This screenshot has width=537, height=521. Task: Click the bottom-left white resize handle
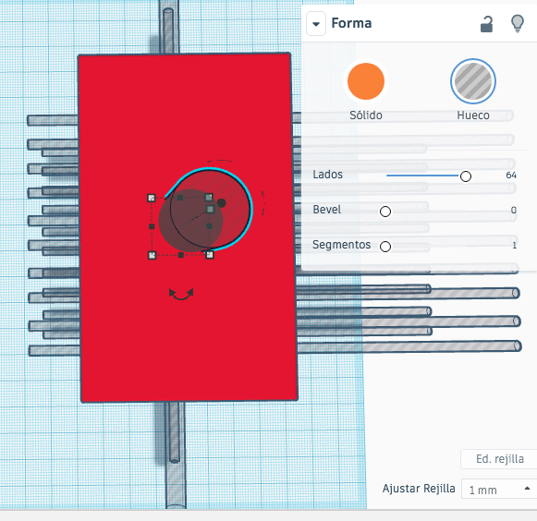tap(153, 255)
